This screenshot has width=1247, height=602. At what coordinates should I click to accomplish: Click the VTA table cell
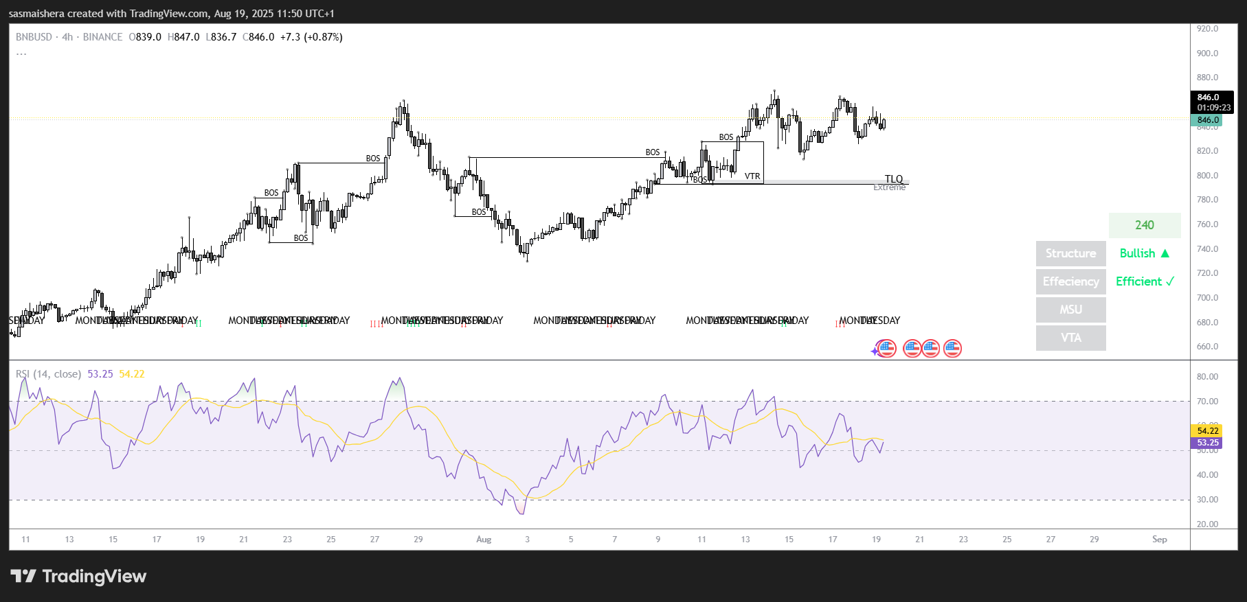[x=1070, y=338]
